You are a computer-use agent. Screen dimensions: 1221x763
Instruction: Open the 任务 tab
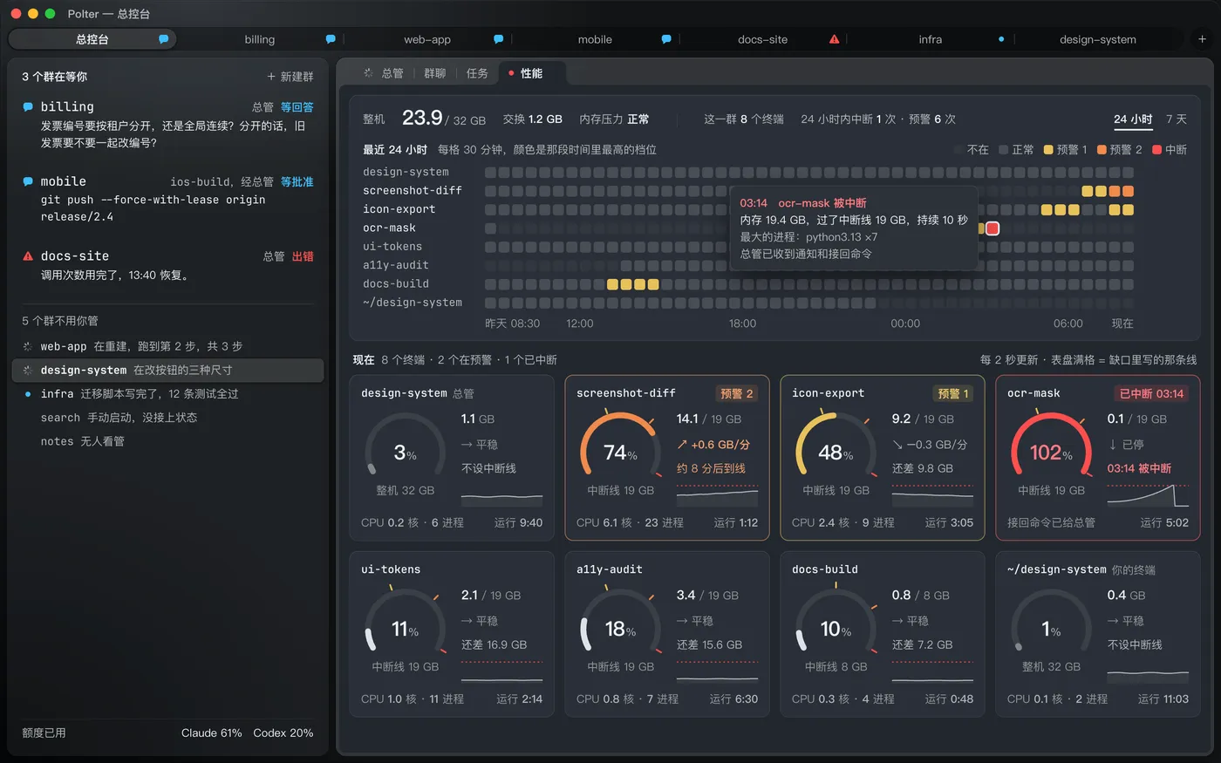[477, 73]
